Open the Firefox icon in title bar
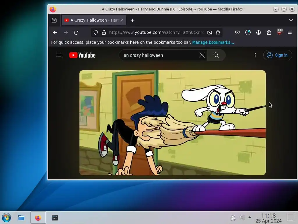 click(x=53, y=9)
